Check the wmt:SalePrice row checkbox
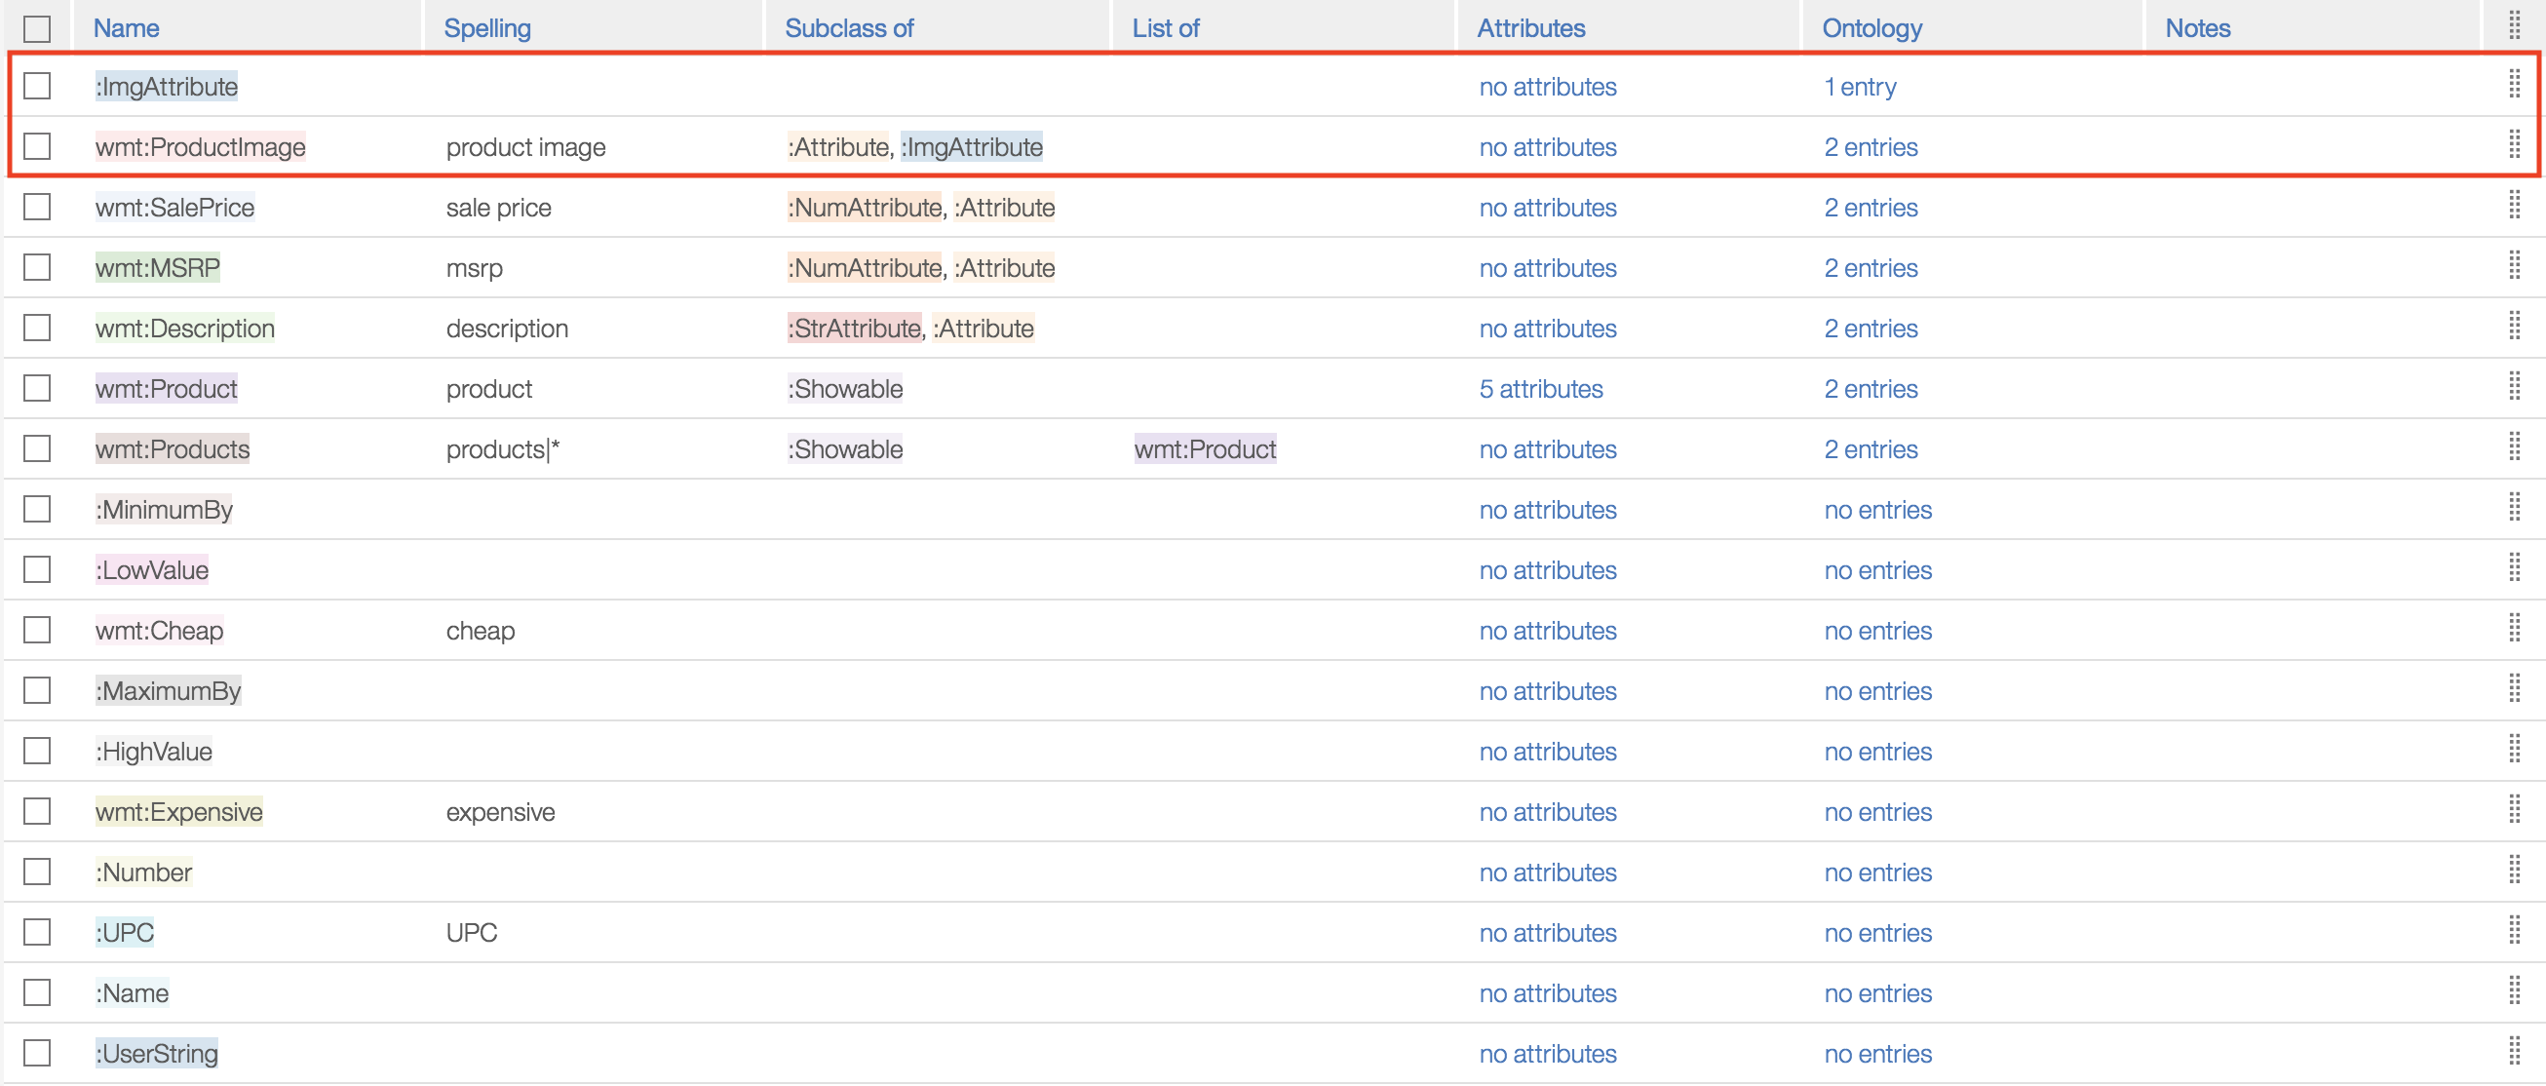The width and height of the screenshot is (2546, 1086). point(38,207)
